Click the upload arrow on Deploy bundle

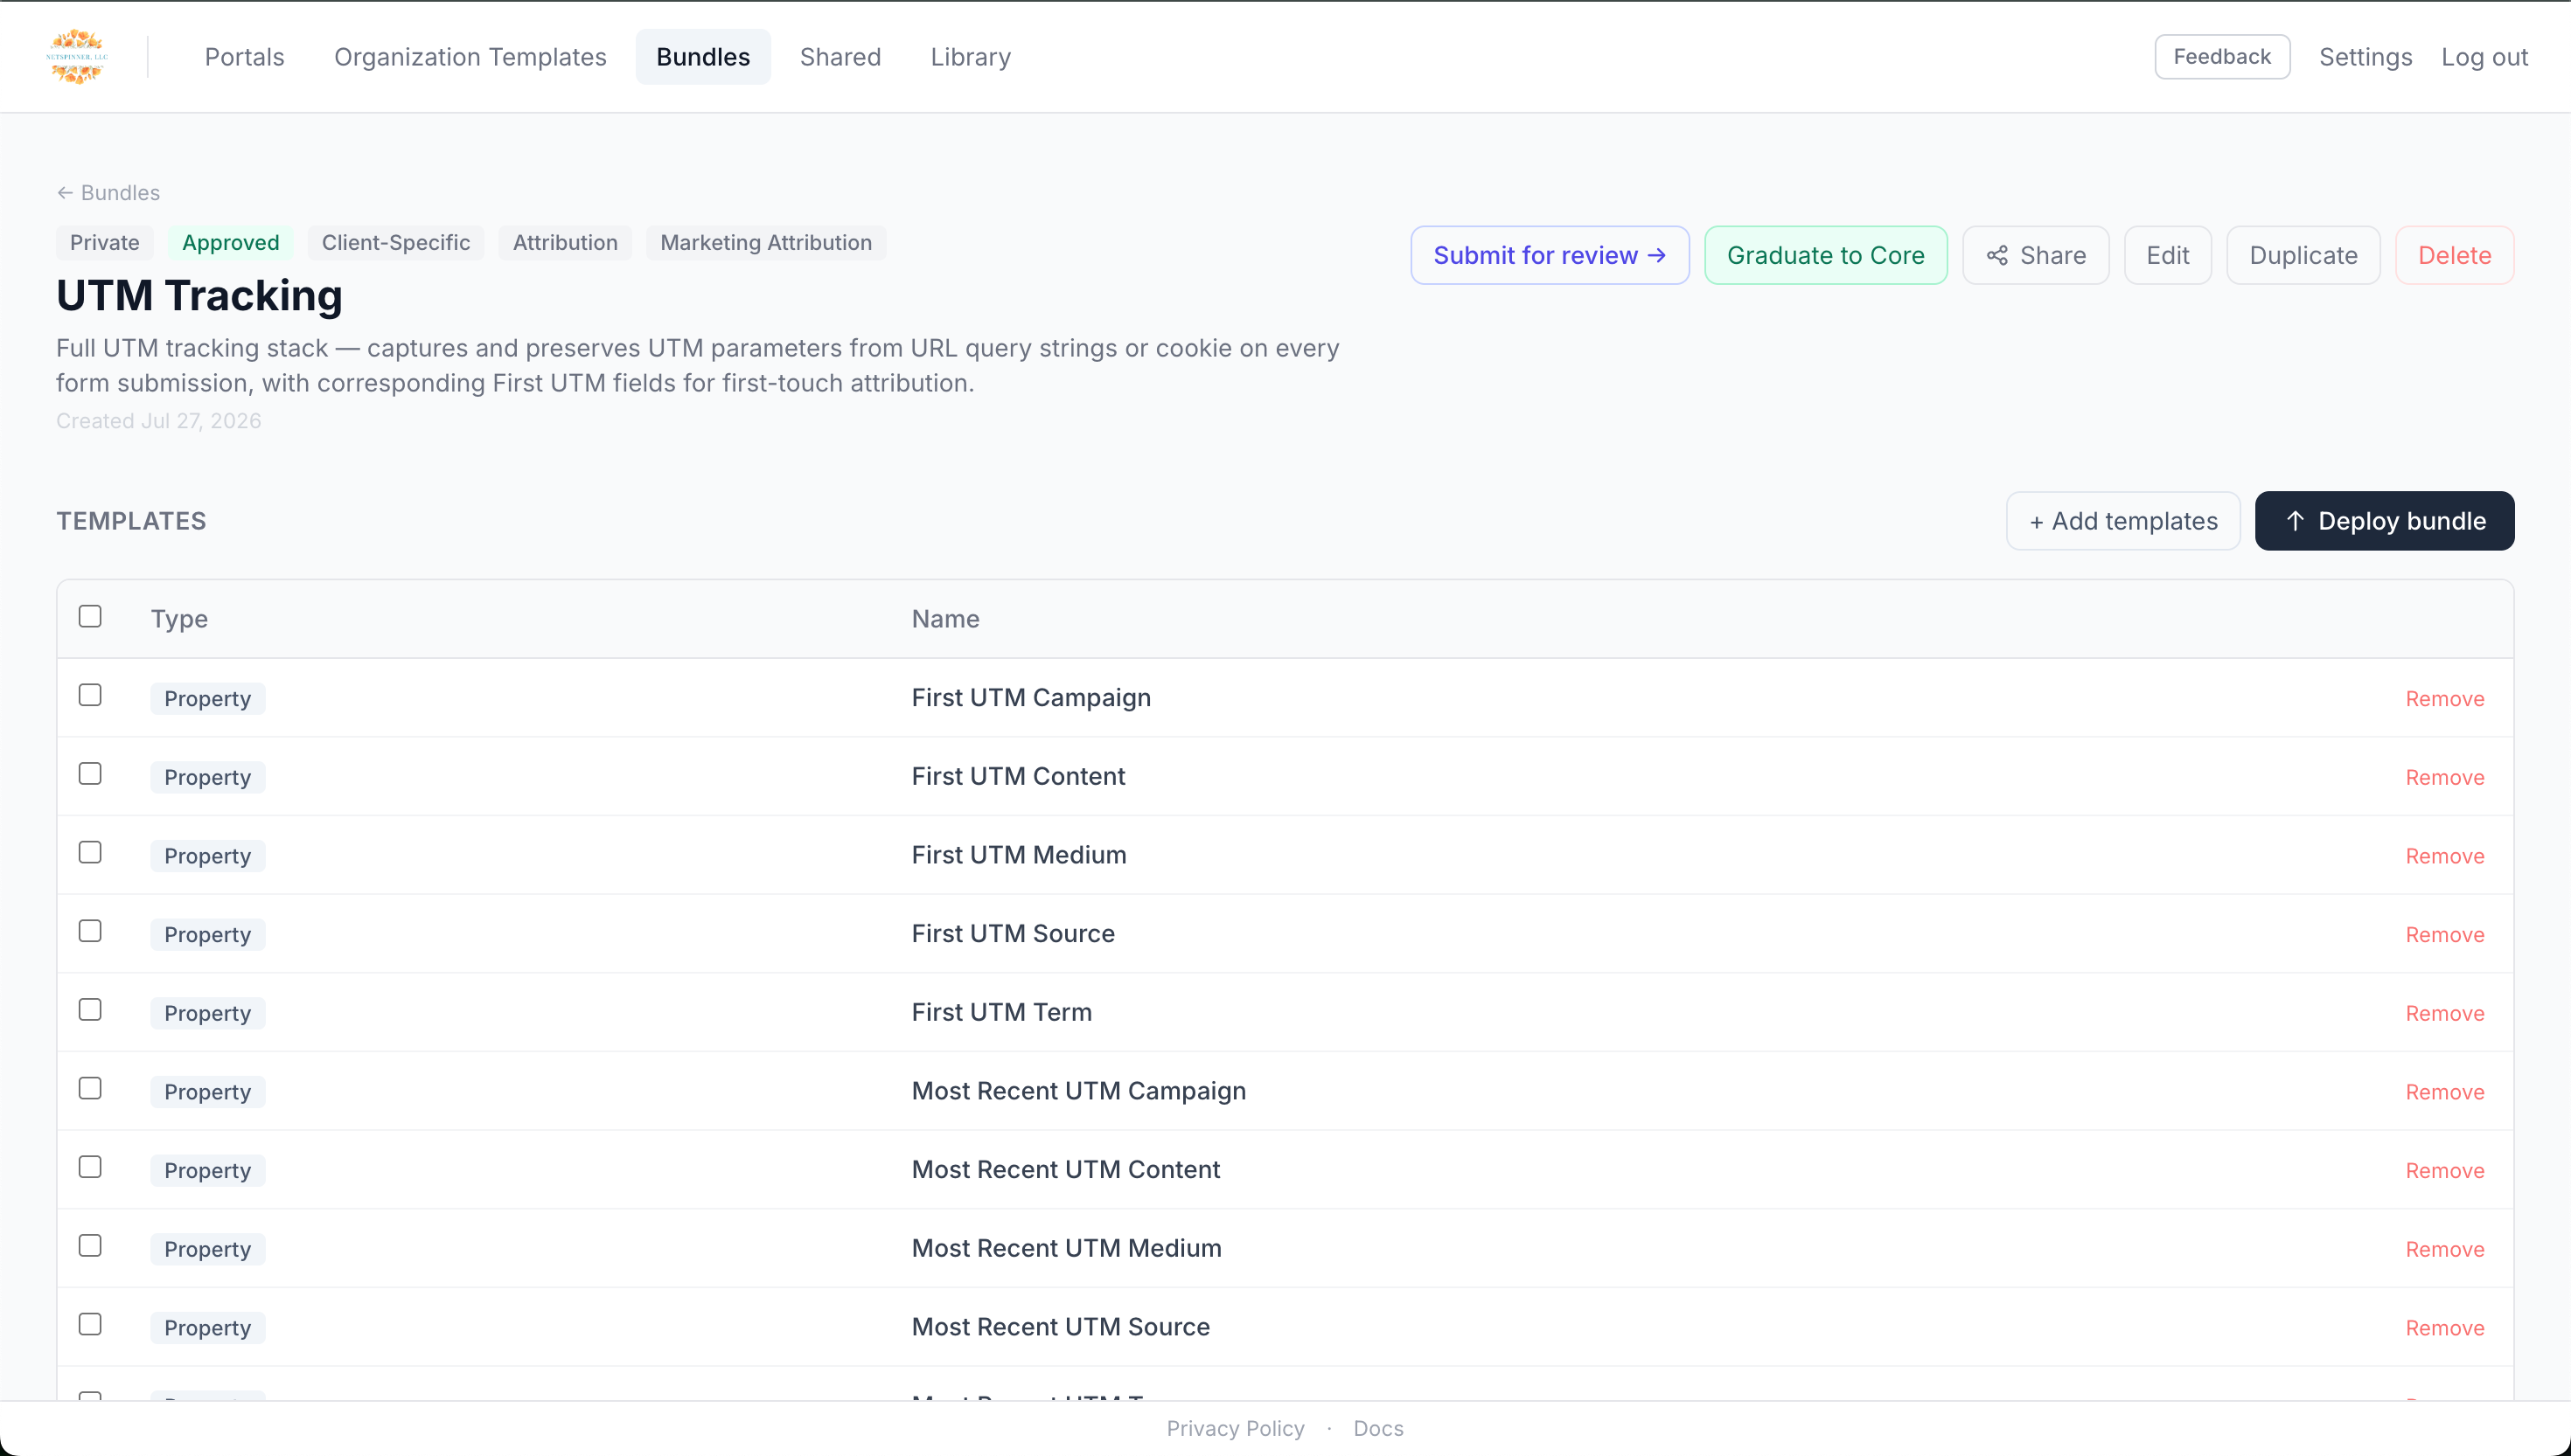[x=2296, y=521]
